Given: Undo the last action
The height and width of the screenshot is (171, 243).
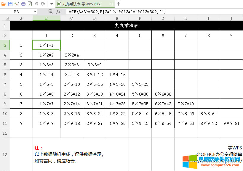Looking at the screenshot, I should pos(36,4).
